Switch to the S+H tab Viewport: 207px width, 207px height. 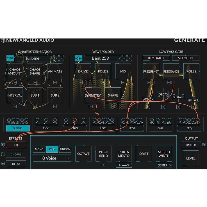tap(161, 128)
